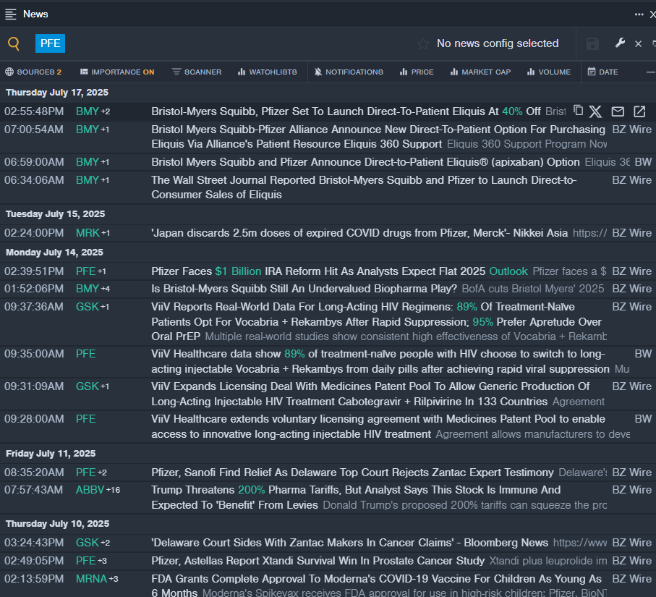This screenshot has height=597, width=656.
Task: Open the 'Is Bristol-Myers Squibb Still Undervalued' story
Action: [304, 289]
